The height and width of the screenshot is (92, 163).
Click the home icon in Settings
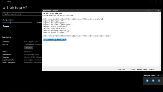pos(4,8)
